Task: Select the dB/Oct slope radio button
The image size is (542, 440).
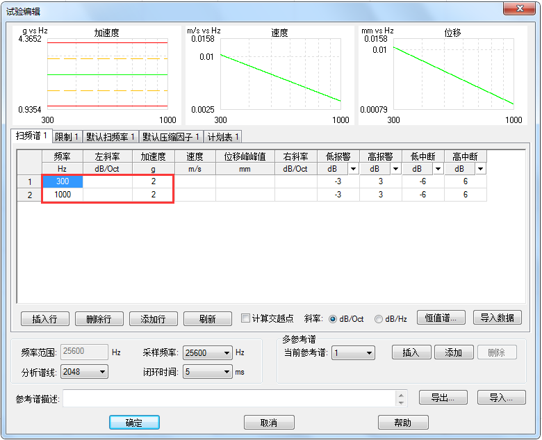Action: point(333,319)
